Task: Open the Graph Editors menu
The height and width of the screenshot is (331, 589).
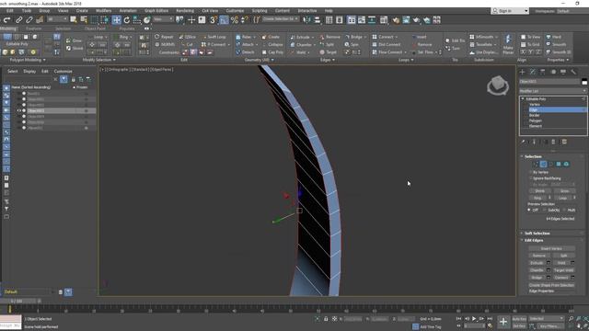Action: tap(156, 11)
